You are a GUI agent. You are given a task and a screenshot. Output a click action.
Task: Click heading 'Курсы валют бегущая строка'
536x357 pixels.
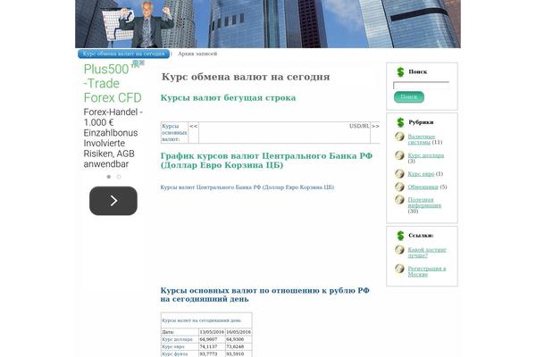tap(228, 97)
